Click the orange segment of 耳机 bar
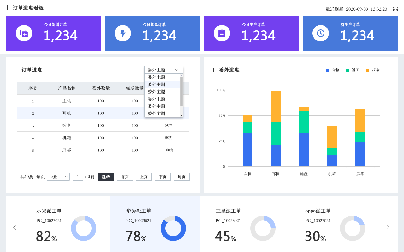 (276, 107)
